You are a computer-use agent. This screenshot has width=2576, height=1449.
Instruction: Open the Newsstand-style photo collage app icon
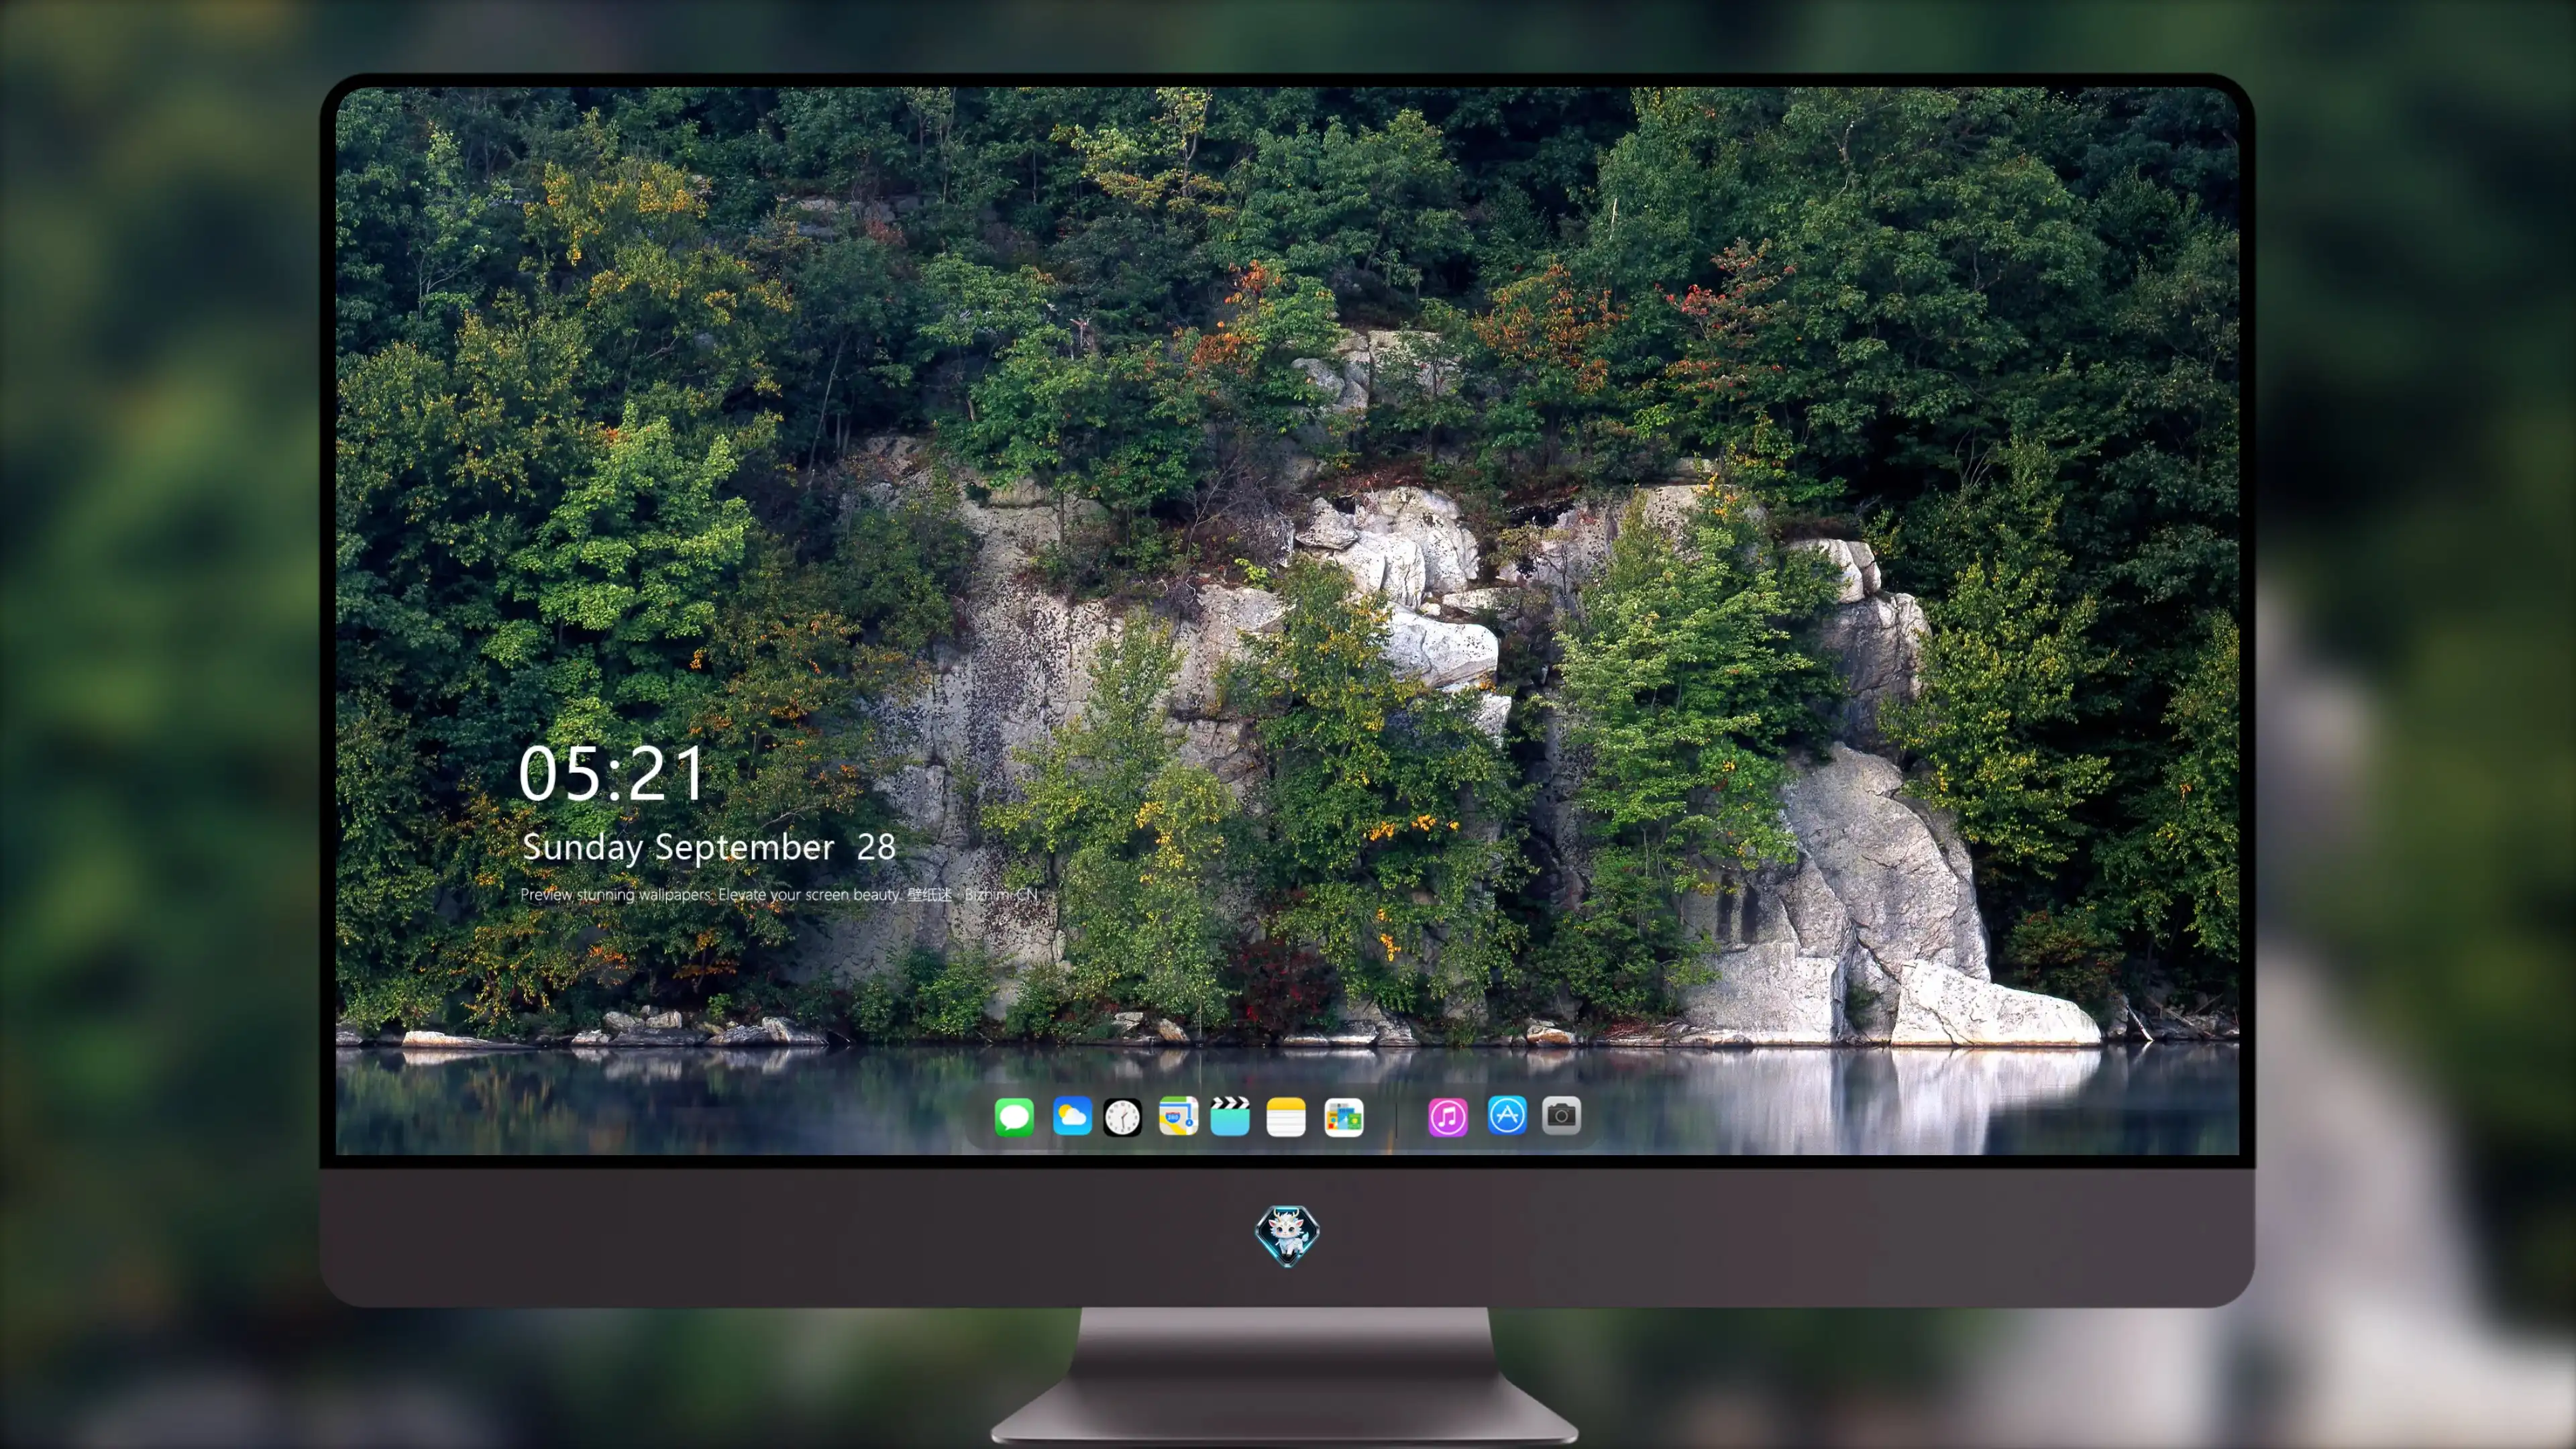tap(1344, 1117)
